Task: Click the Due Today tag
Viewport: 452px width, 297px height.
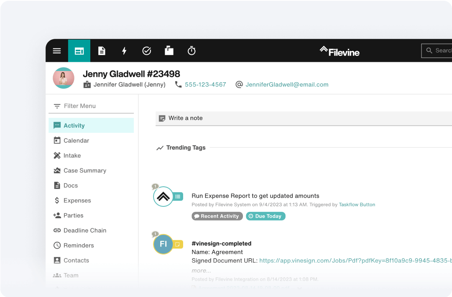Action: 266,216
